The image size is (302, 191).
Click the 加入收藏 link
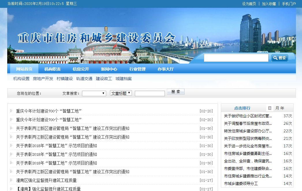coord(269,4)
